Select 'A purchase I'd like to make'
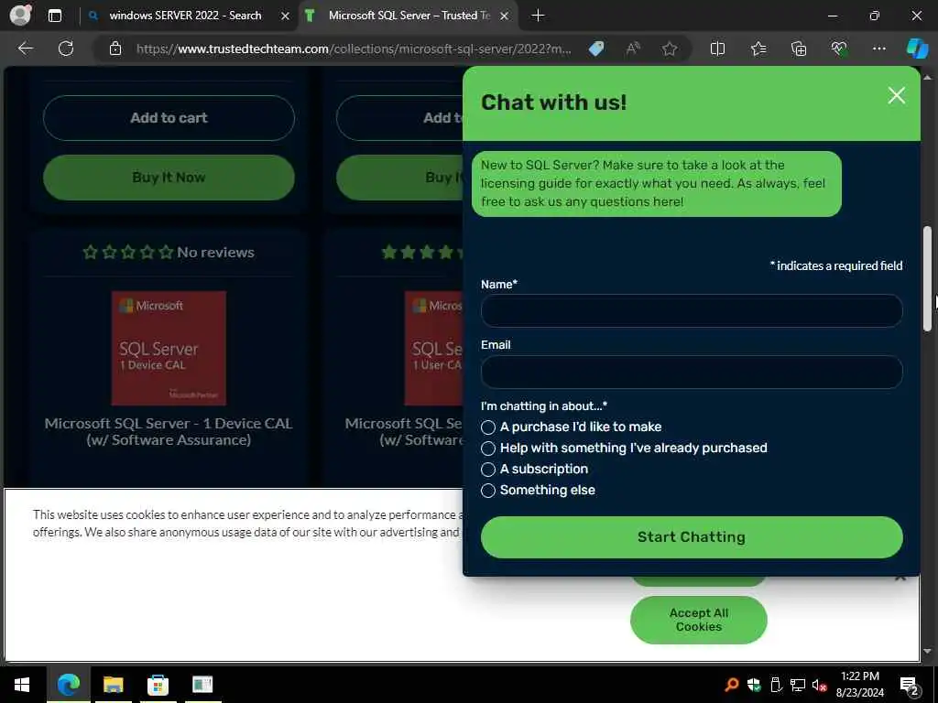Viewport: 938px width, 703px height. (488, 427)
